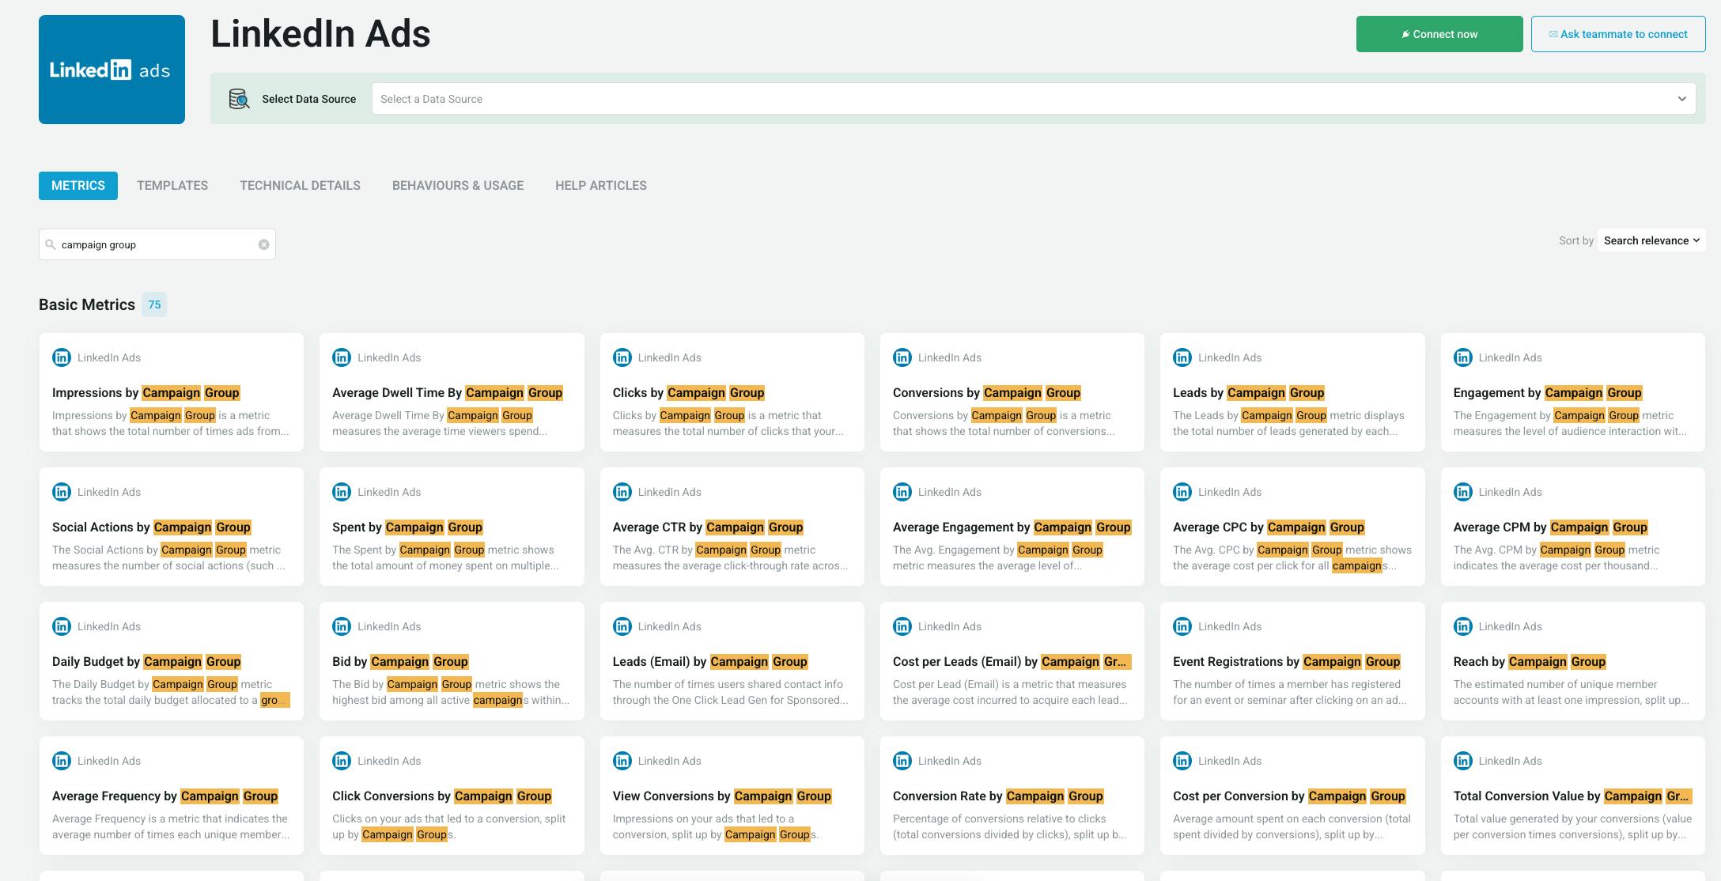The height and width of the screenshot is (881, 1721).
Task: Select Average CPM by Campaign Group title
Action: point(1551,527)
